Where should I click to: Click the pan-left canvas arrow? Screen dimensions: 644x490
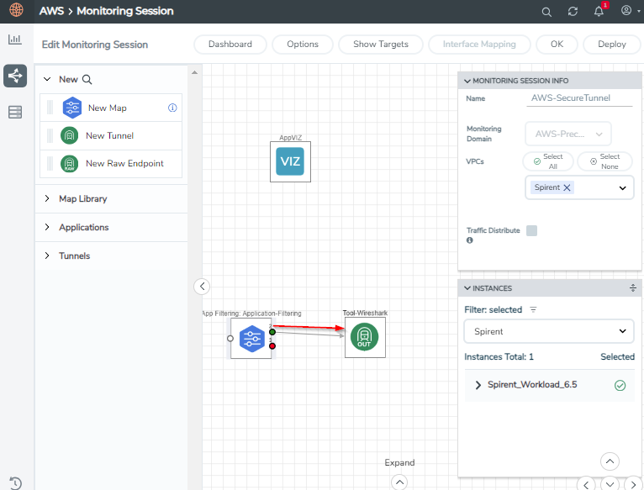click(x=586, y=484)
